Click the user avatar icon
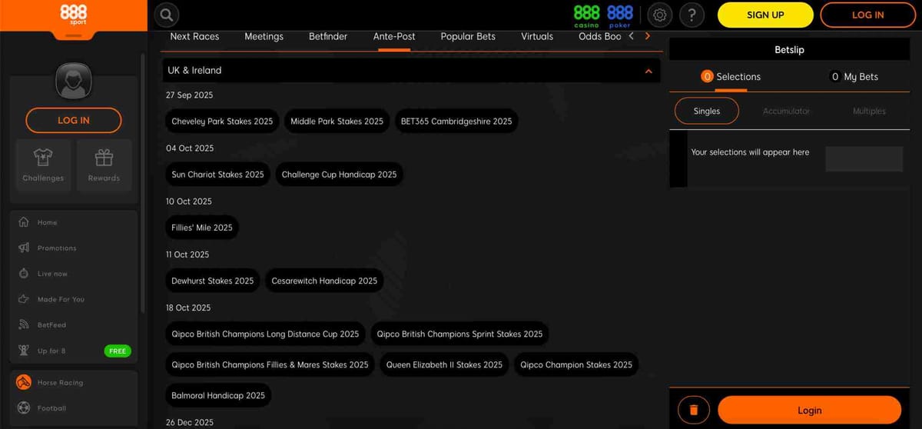This screenshot has height=429, width=922. [74, 81]
